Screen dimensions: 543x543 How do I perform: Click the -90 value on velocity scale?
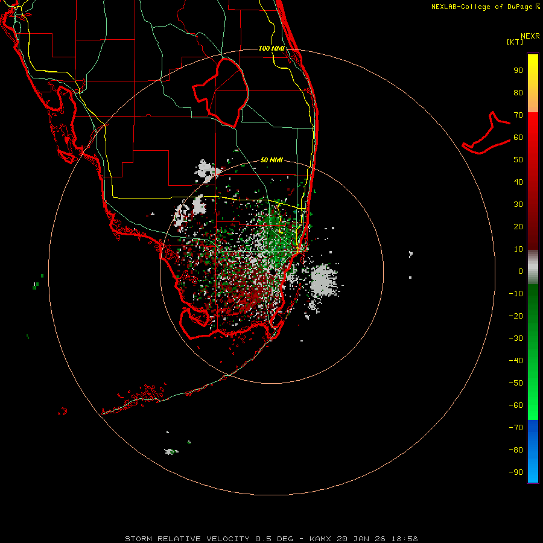516,472
